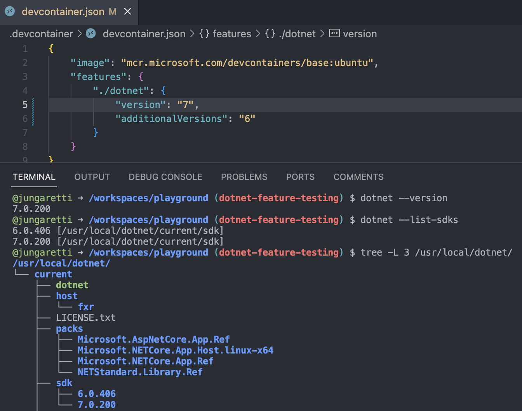Open the PROBLEMS panel

pyautogui.click(x=244, y=177)
